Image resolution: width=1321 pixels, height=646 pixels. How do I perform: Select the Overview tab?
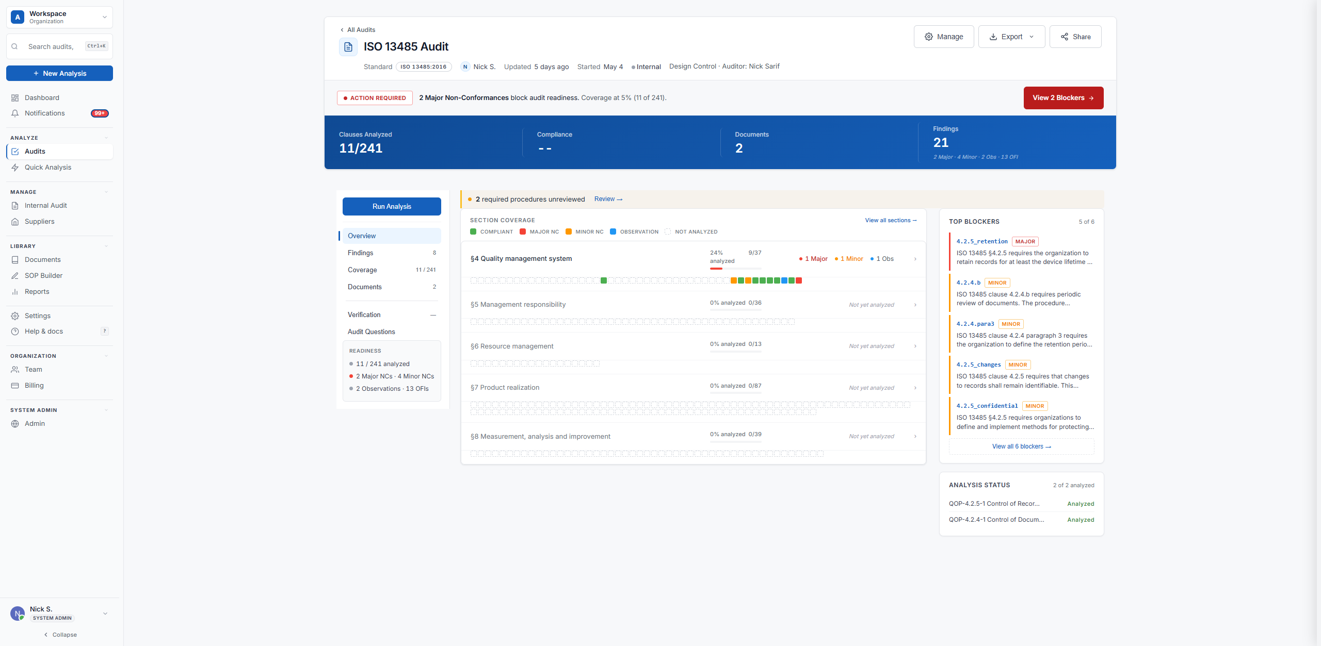pyautogui.click(x=392, y=236)
